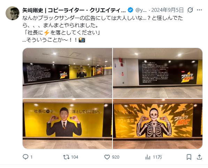
Task: View bottom-right skeleton poster photo
Action: [158, 124]
